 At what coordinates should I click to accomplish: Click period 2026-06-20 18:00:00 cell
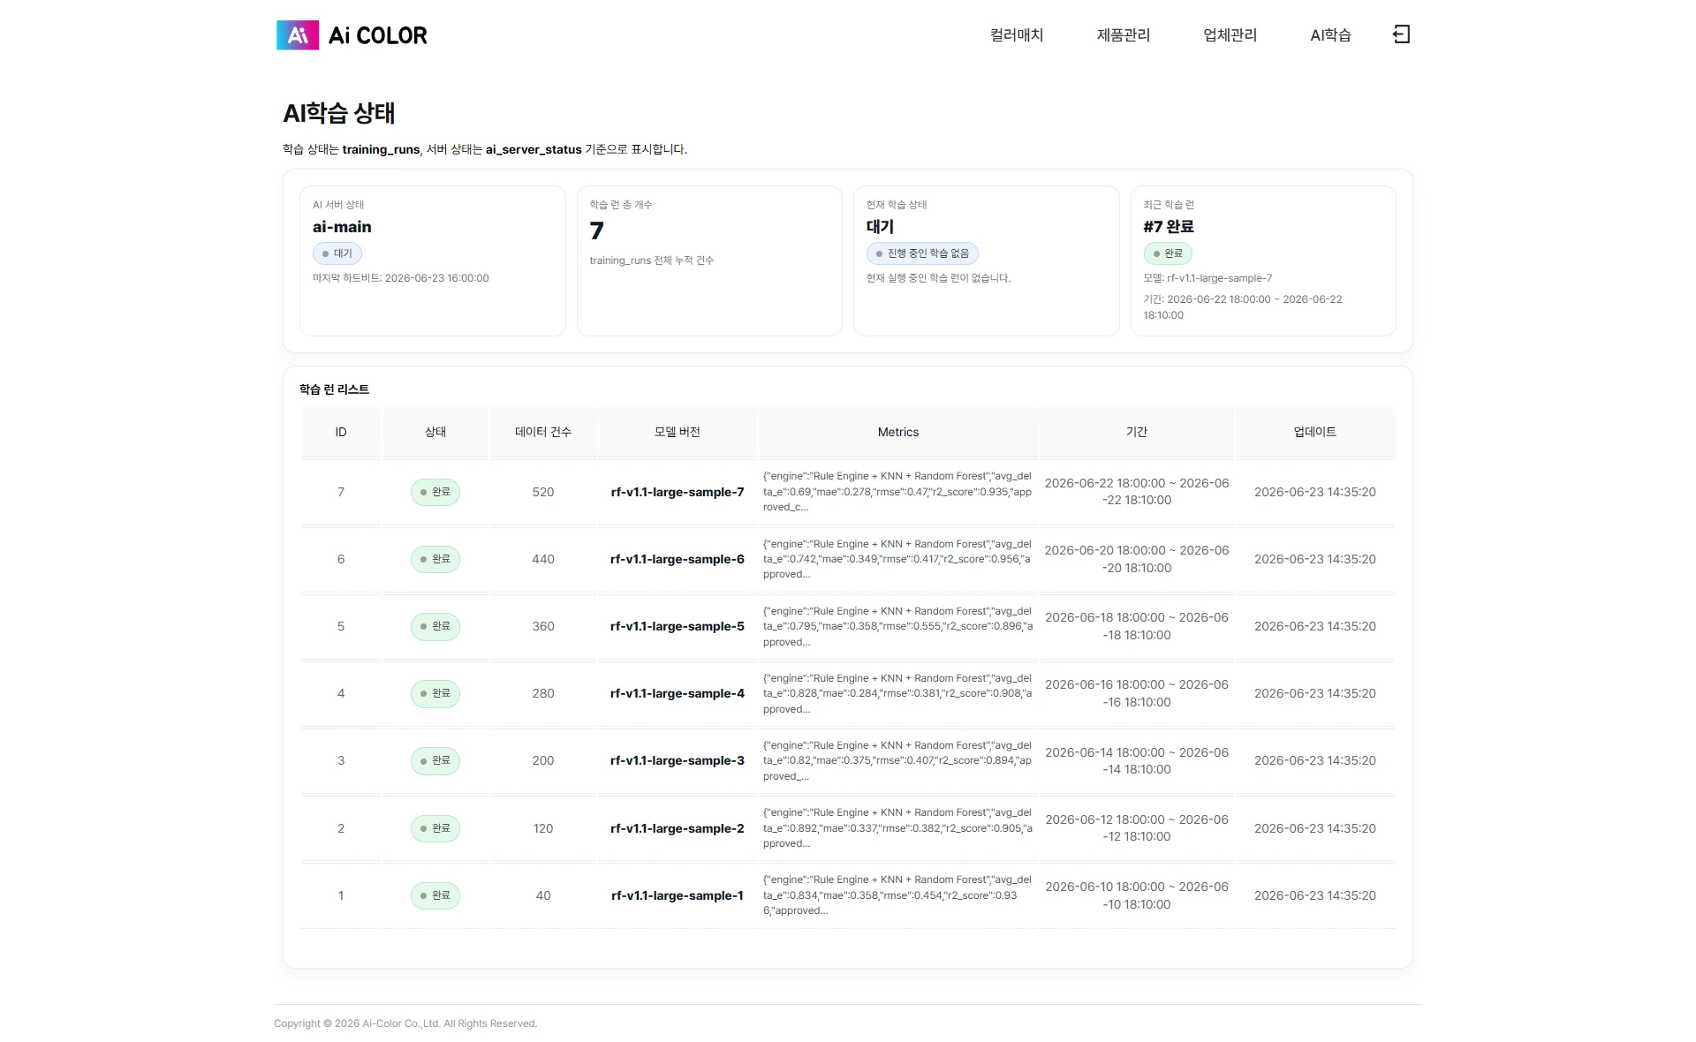point(1137,559)
